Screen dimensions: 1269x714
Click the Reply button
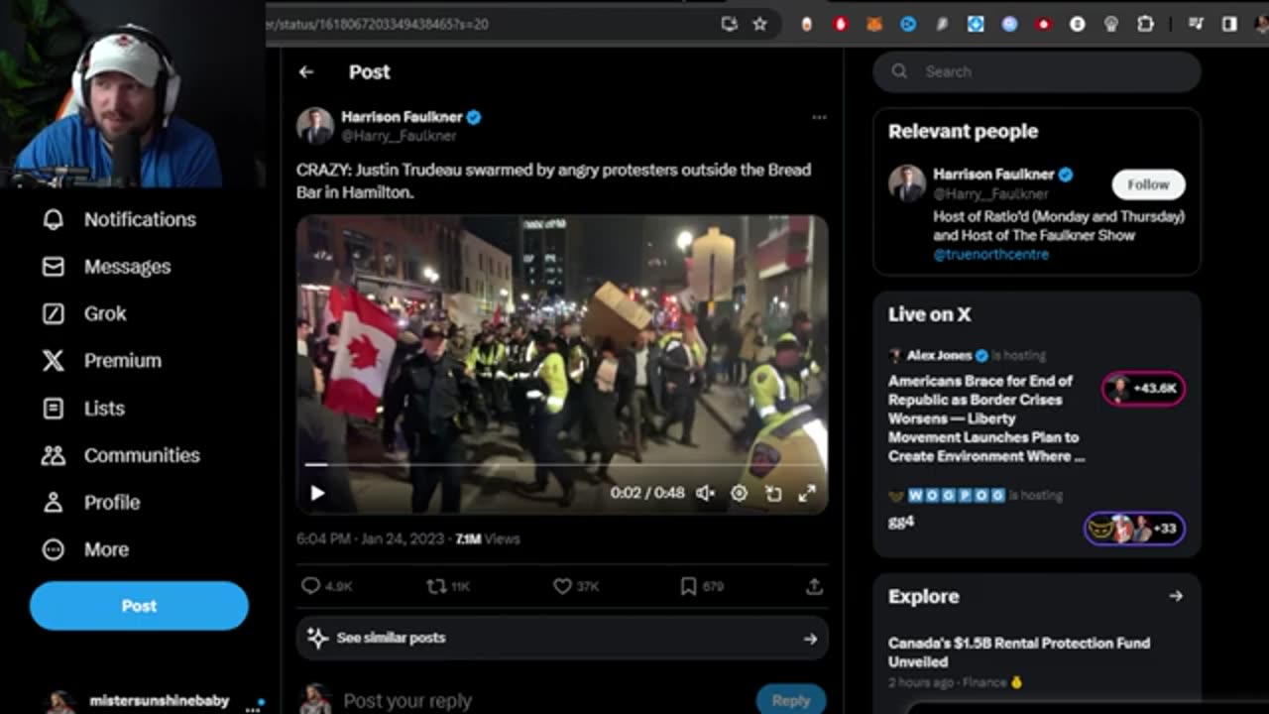click(790, 700)
